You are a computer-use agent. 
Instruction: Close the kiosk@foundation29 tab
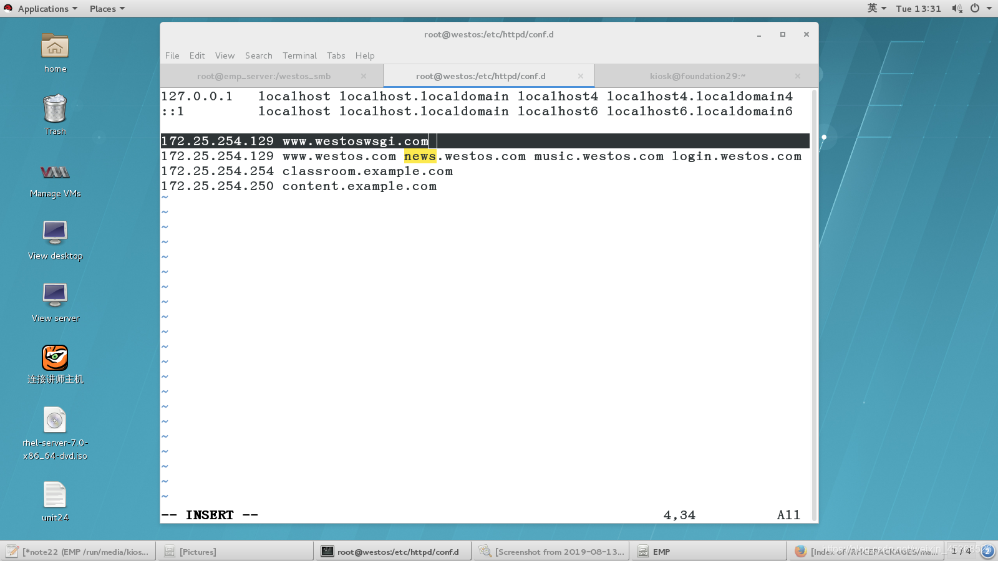tap(797, 76)
